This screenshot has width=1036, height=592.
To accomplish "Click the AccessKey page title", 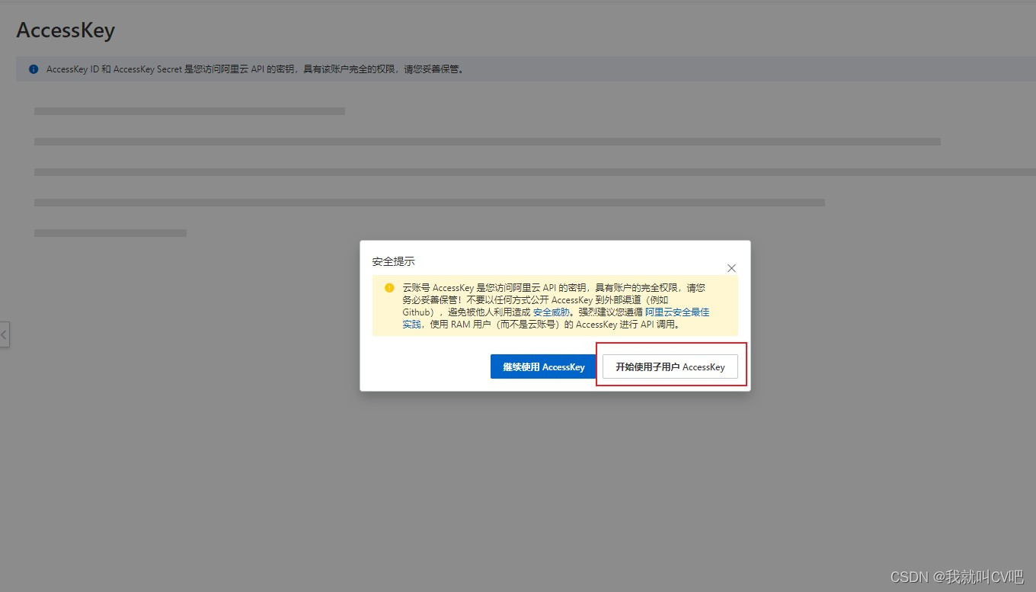I will pos(66,30).
